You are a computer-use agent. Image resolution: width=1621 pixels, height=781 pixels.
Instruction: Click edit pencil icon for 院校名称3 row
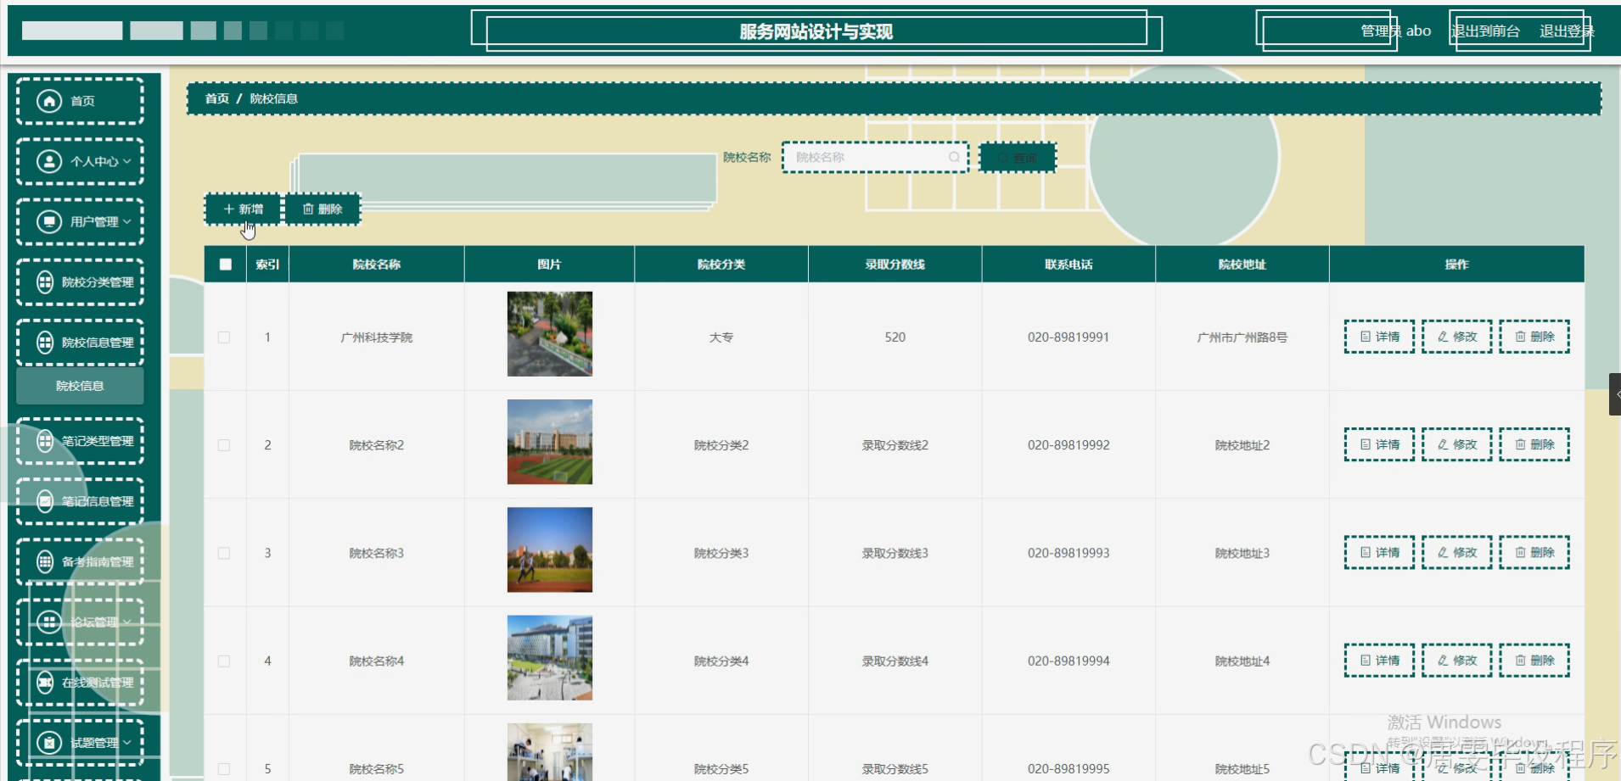[x=1442, y=552]
